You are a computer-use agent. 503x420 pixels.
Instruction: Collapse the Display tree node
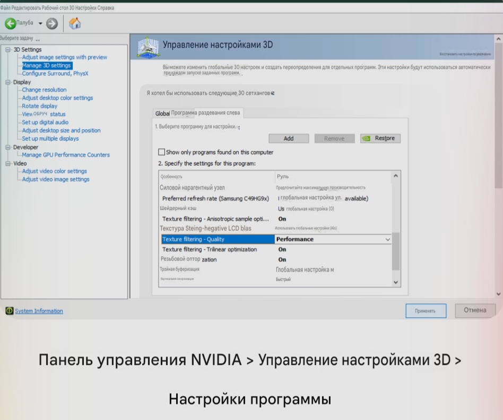[8, 82]
